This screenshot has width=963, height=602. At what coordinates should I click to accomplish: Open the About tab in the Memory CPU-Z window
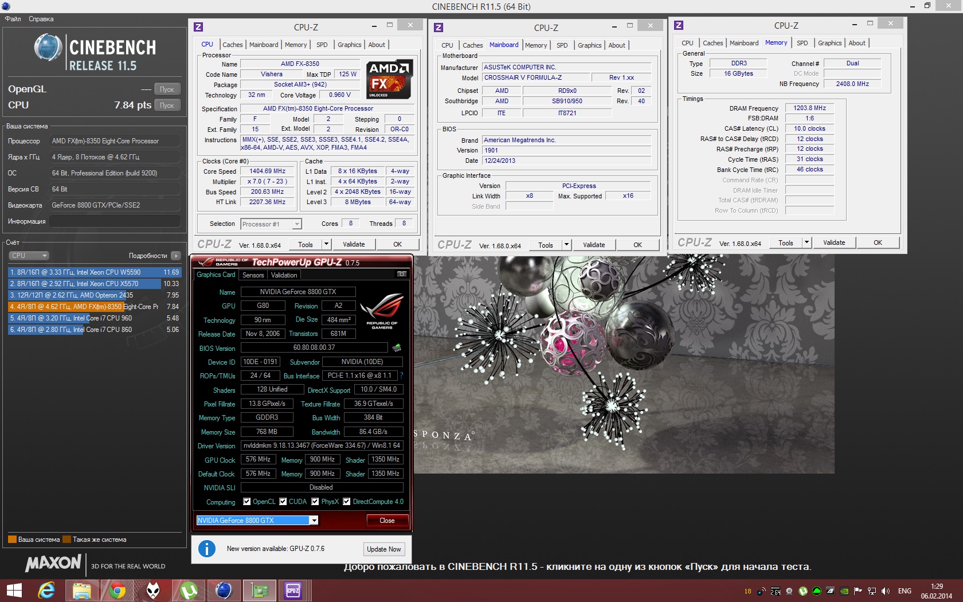857,43
